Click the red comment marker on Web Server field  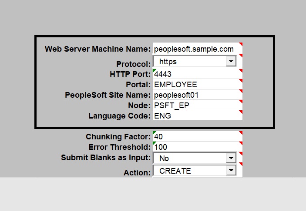point(241,44)
